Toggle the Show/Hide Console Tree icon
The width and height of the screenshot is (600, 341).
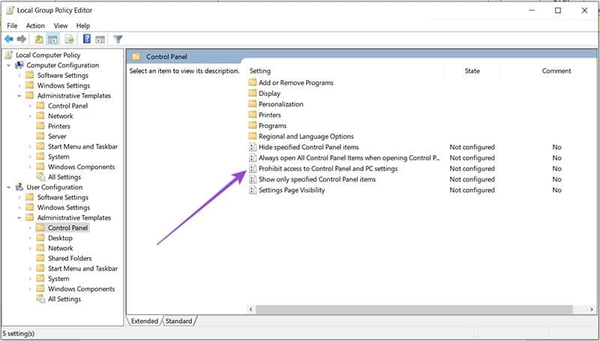click(53, 39)
